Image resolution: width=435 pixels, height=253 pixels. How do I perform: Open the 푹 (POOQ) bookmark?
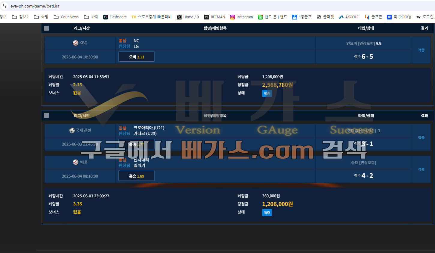pos(399,17)
